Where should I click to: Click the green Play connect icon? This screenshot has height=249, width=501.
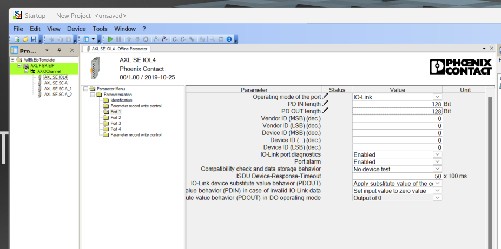(110, 39)
